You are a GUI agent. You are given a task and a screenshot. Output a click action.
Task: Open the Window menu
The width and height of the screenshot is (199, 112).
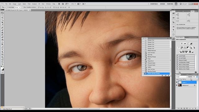(49, 4)
